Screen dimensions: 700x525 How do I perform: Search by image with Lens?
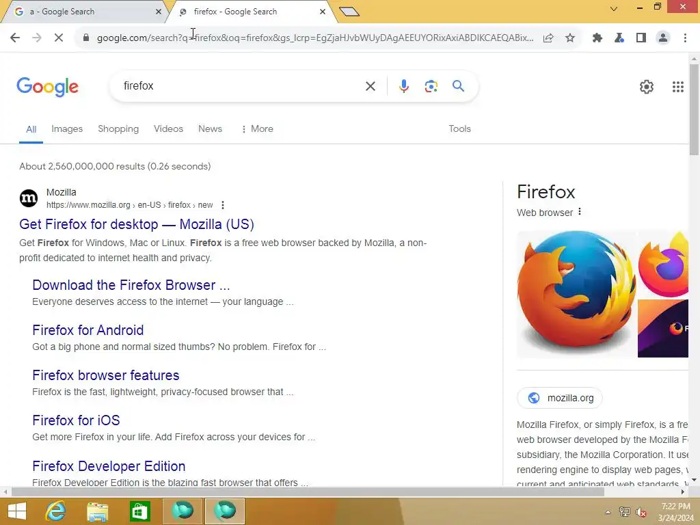(431, 86)
